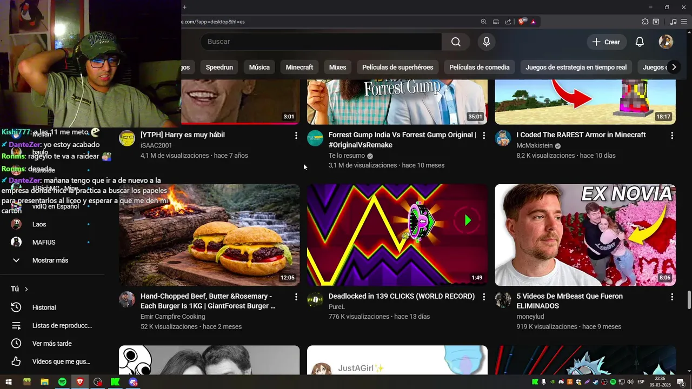Go to the moneylud channel name
This screenshot has height=389, width=692.
click(x=530, y=317)
